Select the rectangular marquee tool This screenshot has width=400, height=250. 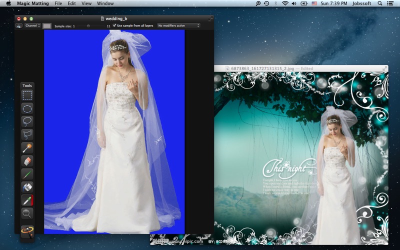click(27, 95)
